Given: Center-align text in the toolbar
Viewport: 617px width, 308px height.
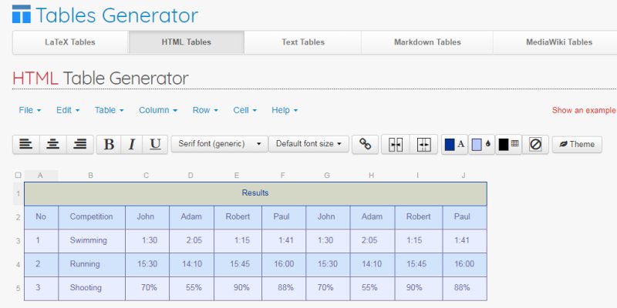Looking at the screenshot, I should [52, 144].
